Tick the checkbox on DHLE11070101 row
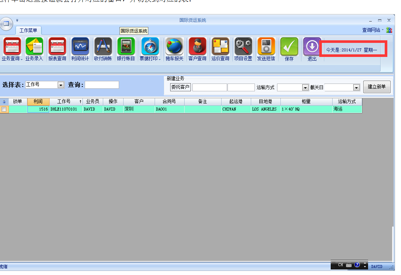The height and width of the screenshot is (275, 401). tap(4, 109)
